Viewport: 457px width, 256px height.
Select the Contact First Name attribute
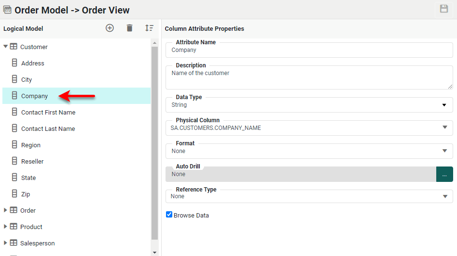pyautogui.click(x=48, y=112)
